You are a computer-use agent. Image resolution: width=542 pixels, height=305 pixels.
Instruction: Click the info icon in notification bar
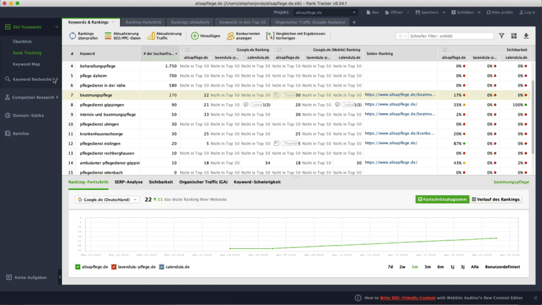click(x=358, y=298)
